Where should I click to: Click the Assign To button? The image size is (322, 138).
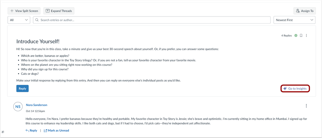coord(305,11)
